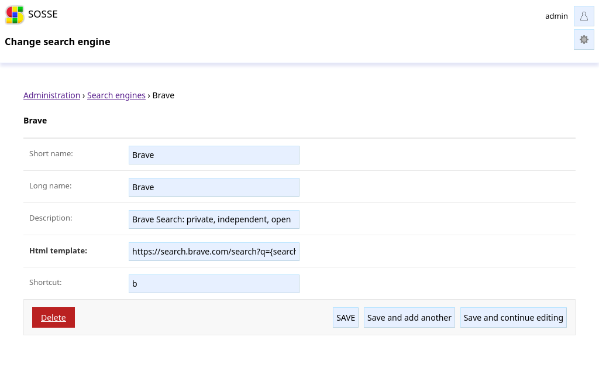Focus the Short name input field

point(214,155)
